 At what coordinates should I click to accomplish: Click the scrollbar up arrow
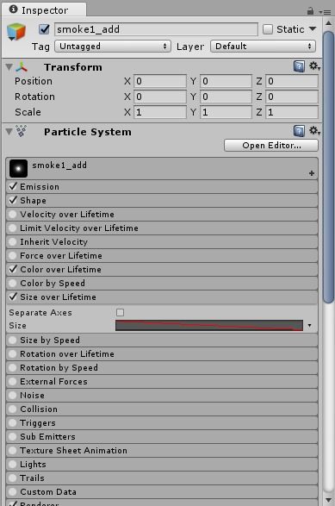(329, 23)
